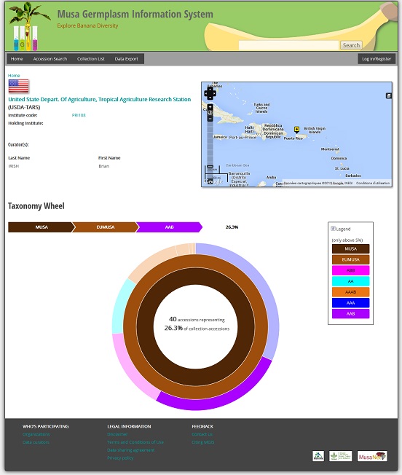Zoom out the map with minus button
The height and width of the screenshot is (475, 402).
(x=210, y=119)
